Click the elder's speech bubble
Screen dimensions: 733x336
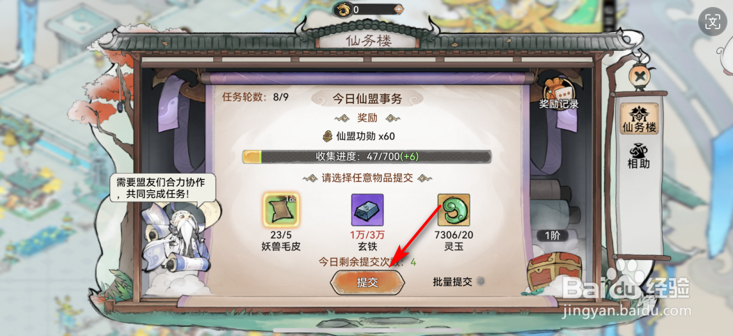point(163,188)
